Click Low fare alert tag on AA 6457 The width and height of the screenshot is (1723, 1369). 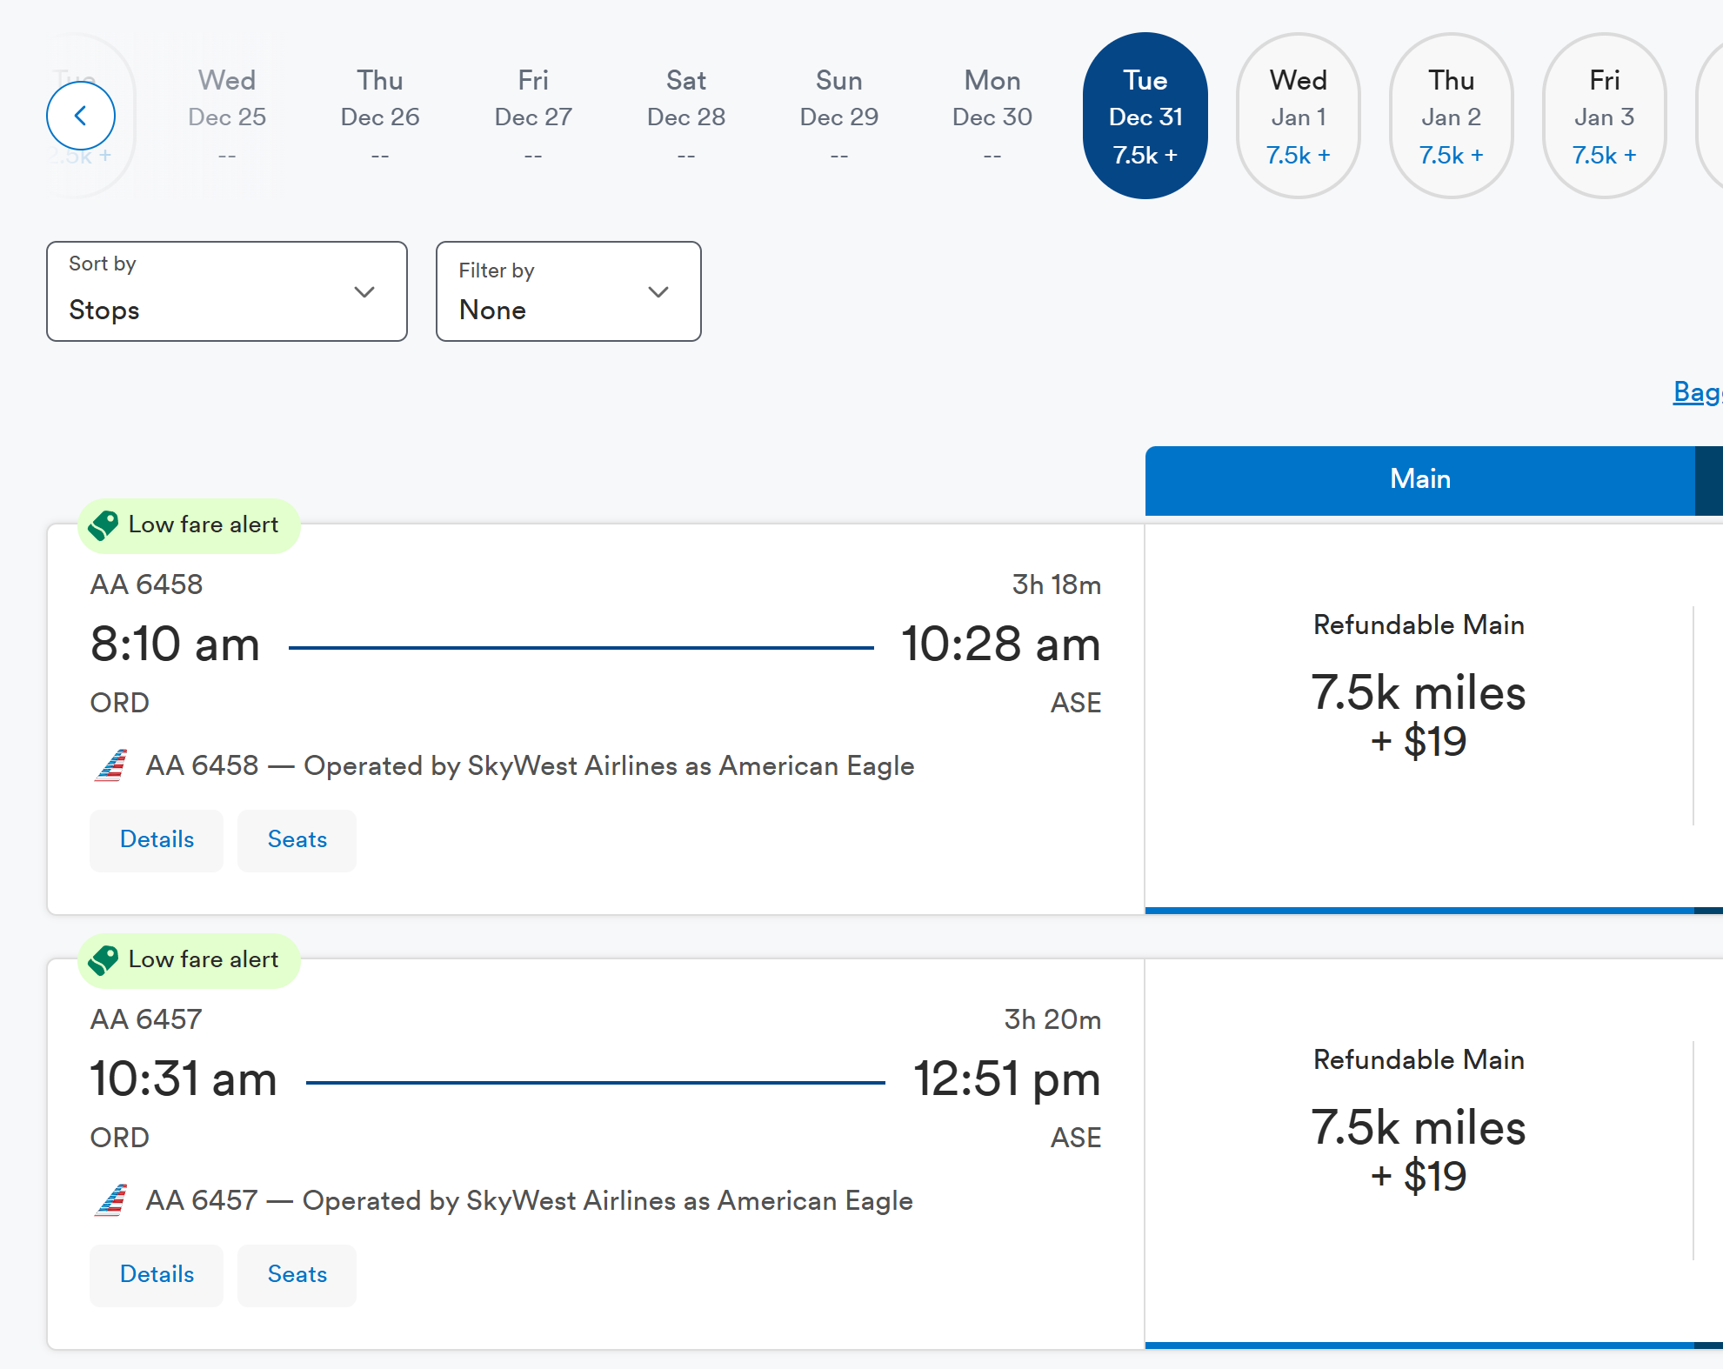[x=189, y=960]
